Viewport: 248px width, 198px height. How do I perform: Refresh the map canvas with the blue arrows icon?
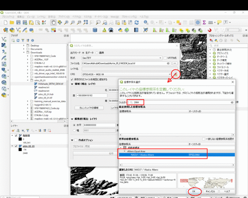[137, 22]
